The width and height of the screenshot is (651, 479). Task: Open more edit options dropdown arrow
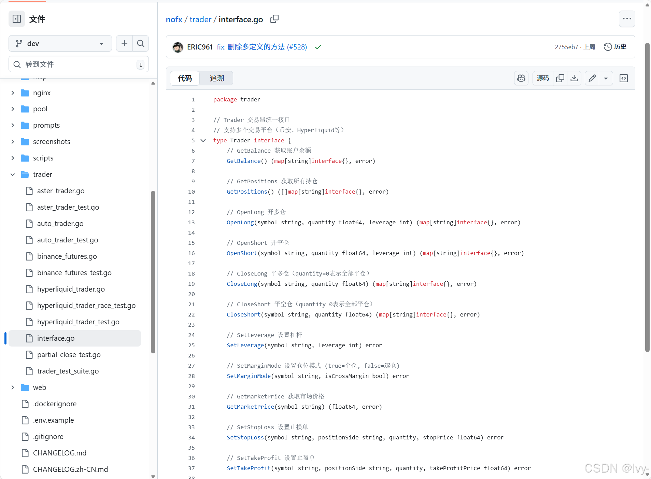pyautogui.click(x=606, y=78)
